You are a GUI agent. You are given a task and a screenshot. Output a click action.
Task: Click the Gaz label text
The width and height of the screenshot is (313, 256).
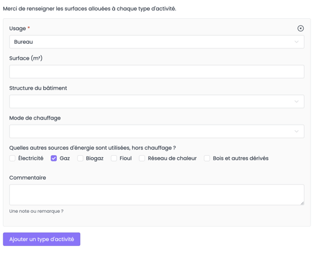64,158
